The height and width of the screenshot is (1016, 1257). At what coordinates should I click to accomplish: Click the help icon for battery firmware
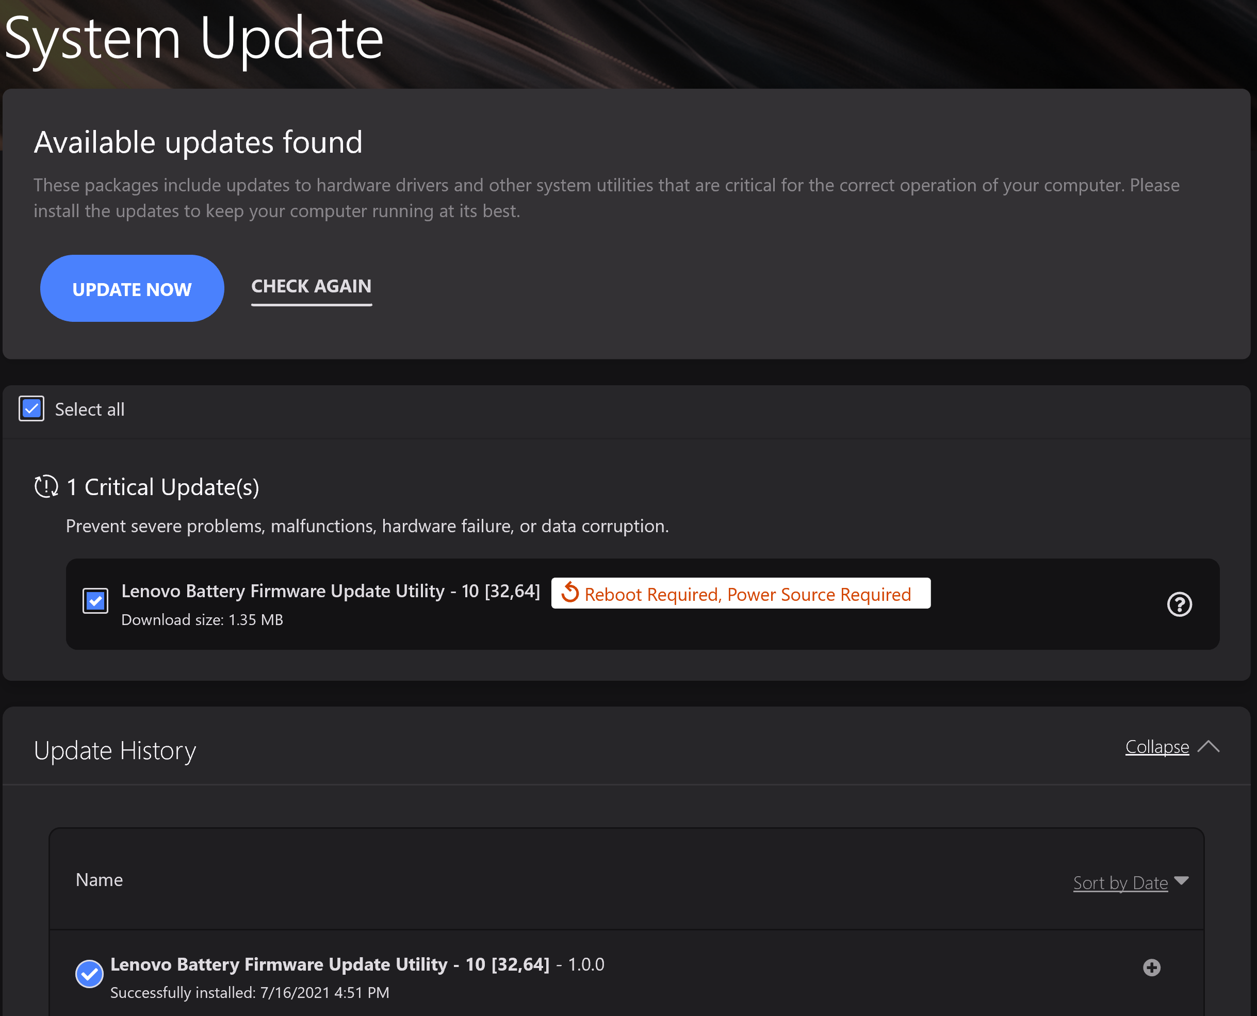(1179, 603)
